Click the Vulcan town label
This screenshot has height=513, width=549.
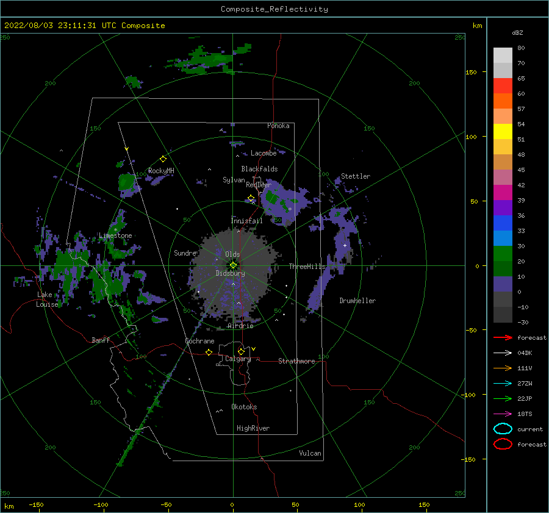[x=310, y=453]
